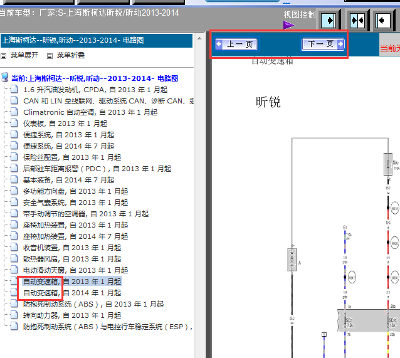Screen dimensions: 400x358
Task: Open 转向助力器 entry
Action: (72, 315)
